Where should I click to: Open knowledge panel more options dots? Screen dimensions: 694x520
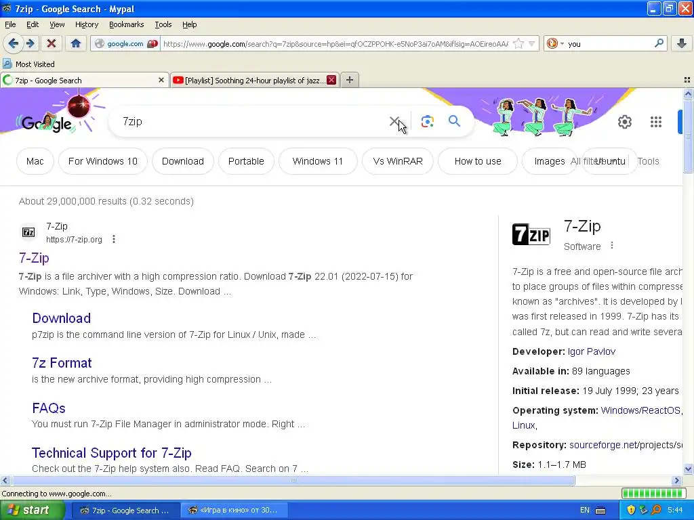click(x=612, y=245)
